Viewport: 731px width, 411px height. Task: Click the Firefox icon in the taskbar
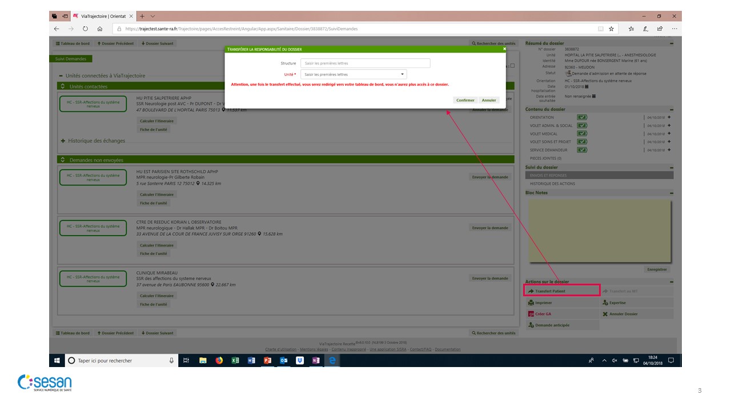(219, 361)
